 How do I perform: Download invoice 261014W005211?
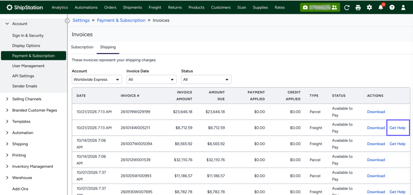click(x=376, y=128)
